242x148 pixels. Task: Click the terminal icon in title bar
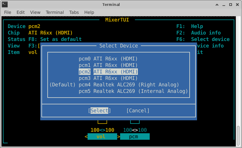pyautogui.click(x=4, y=4)
